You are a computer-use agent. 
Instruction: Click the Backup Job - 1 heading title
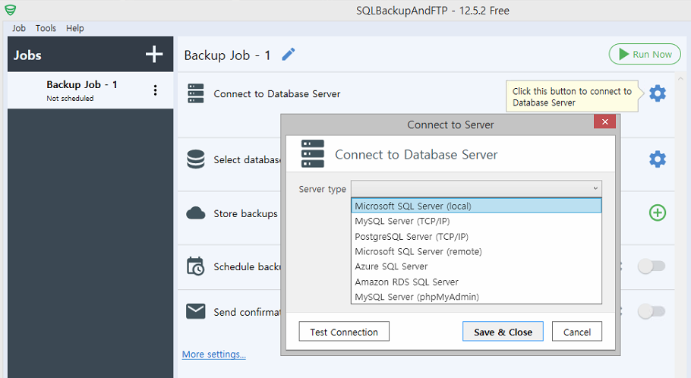click(227, 55)
